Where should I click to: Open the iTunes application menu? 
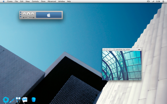tap(10, 1)
